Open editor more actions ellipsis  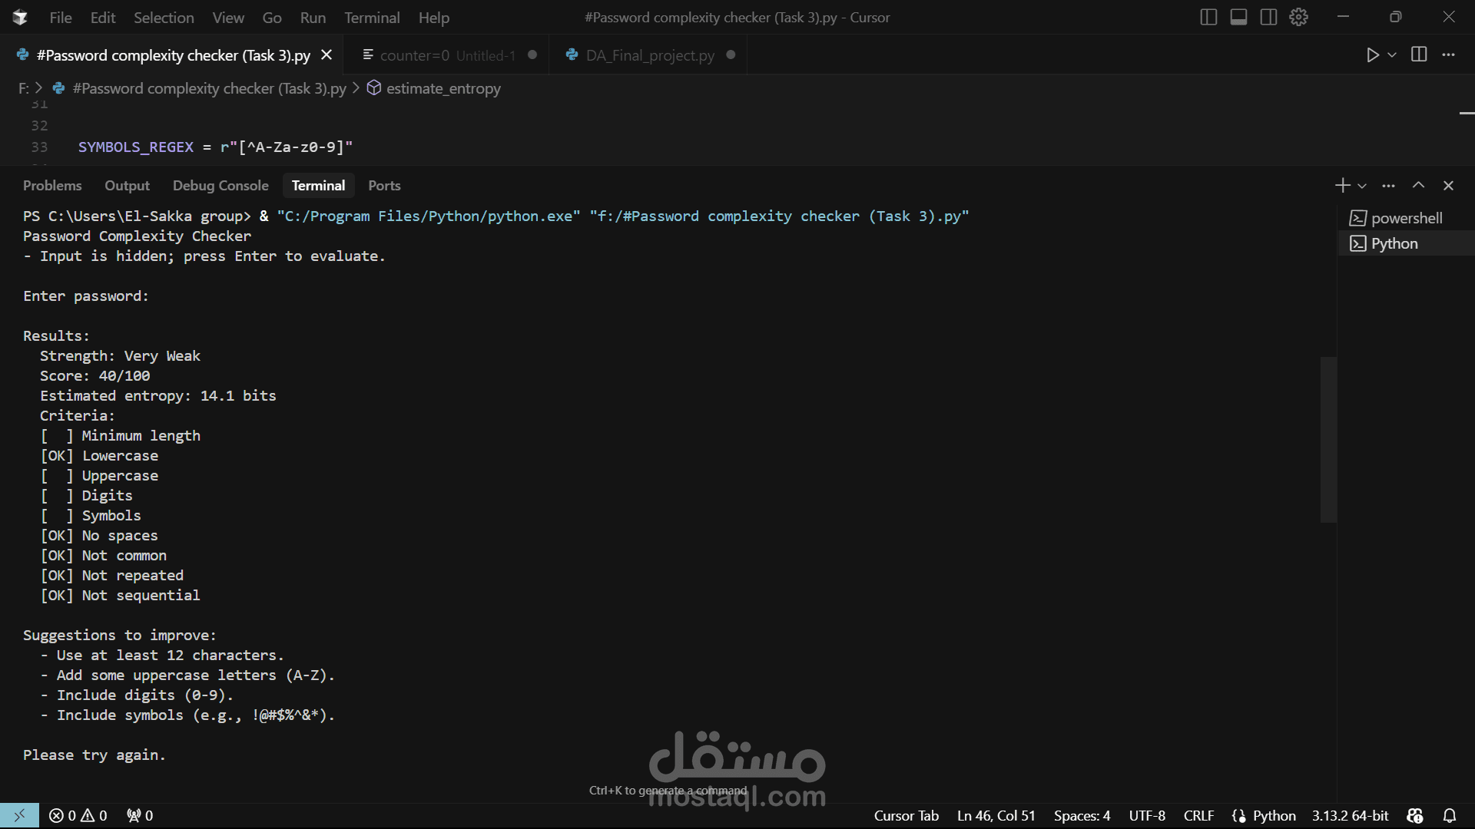(x=1448, y=54)
